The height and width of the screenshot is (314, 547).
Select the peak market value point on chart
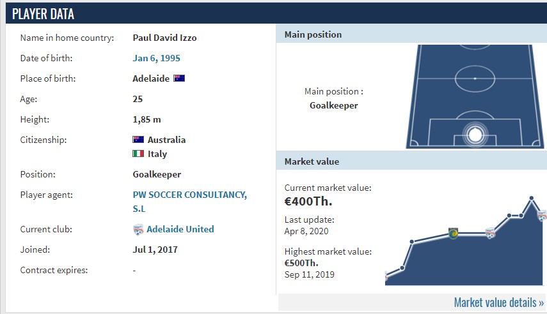click(x=531, y=198)
